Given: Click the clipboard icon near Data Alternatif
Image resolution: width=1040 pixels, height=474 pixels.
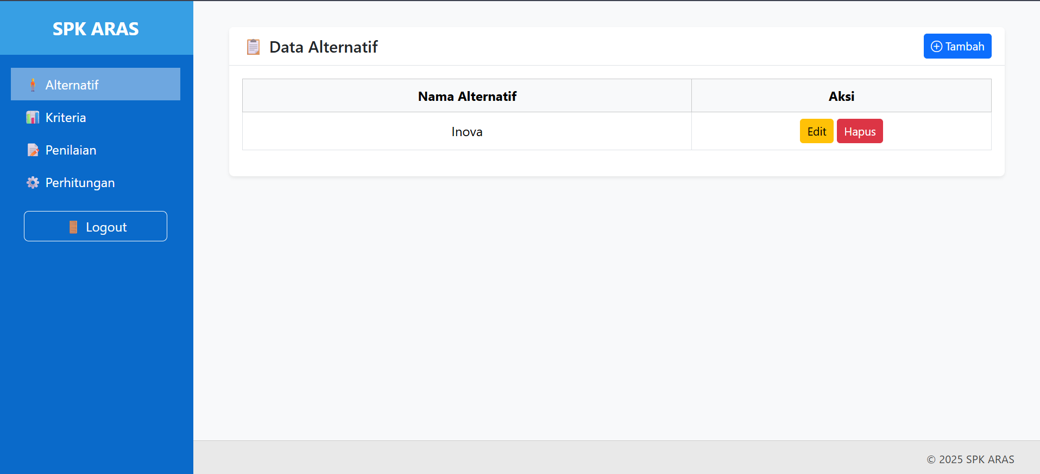Looking at the screenshot, I should (x=253, y=47).
